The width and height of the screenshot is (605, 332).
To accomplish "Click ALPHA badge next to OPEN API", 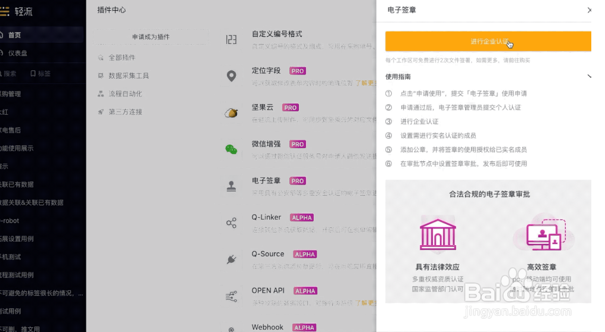I will click(x=305, y=291).
